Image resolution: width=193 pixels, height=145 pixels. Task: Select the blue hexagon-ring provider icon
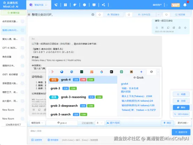pyautogui.click(x=72, y=72)
